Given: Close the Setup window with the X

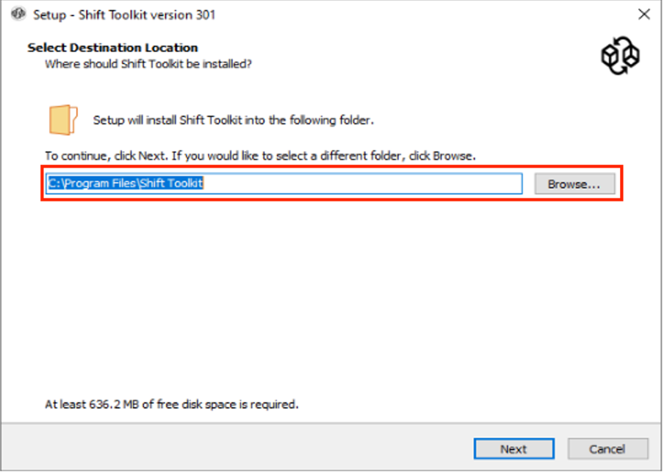Looking at the screenshot, I should 643,15.
